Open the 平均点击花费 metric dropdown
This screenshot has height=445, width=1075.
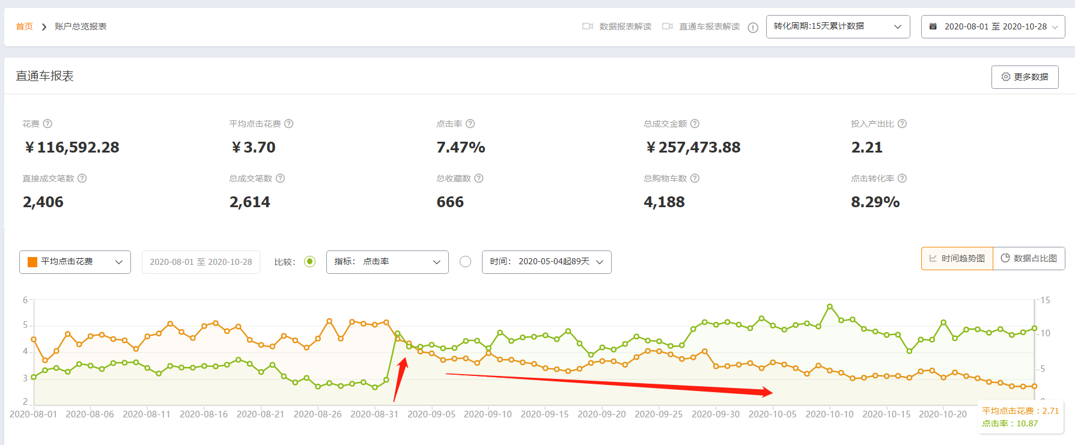point(75,262)
